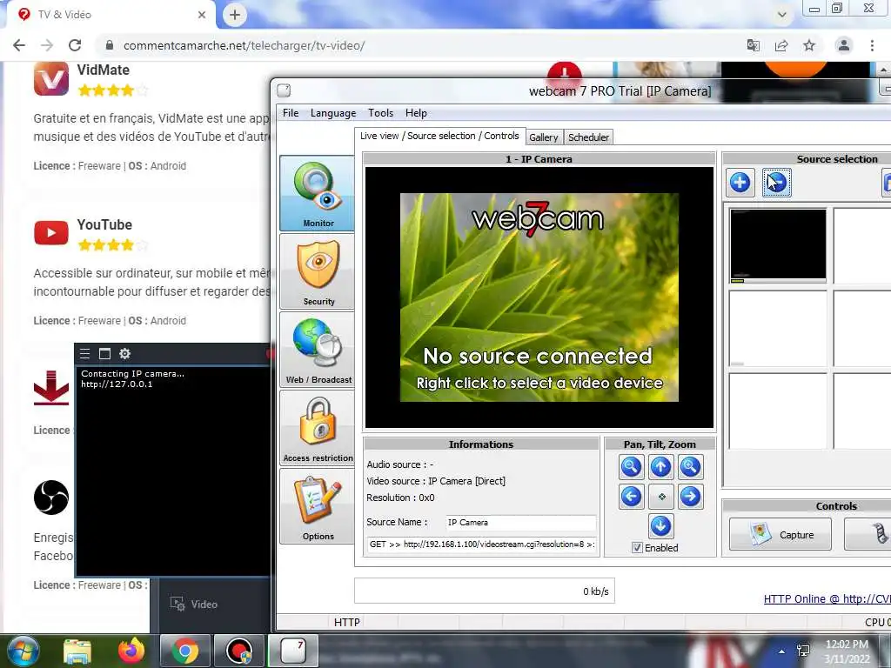This screenshot has width=891, height=668.
Task: Click the pan left arrow button
Action: click(631, 497)
